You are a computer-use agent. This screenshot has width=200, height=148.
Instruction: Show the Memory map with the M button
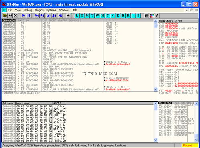pyautogui.click(x=87, y=16)
